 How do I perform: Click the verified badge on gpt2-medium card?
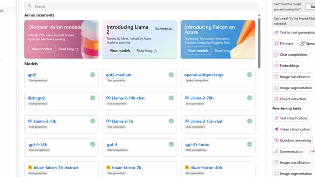click(171, 75)
